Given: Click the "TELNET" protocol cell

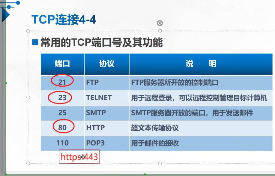Looking at the screenshot, I should coord(107,98).
